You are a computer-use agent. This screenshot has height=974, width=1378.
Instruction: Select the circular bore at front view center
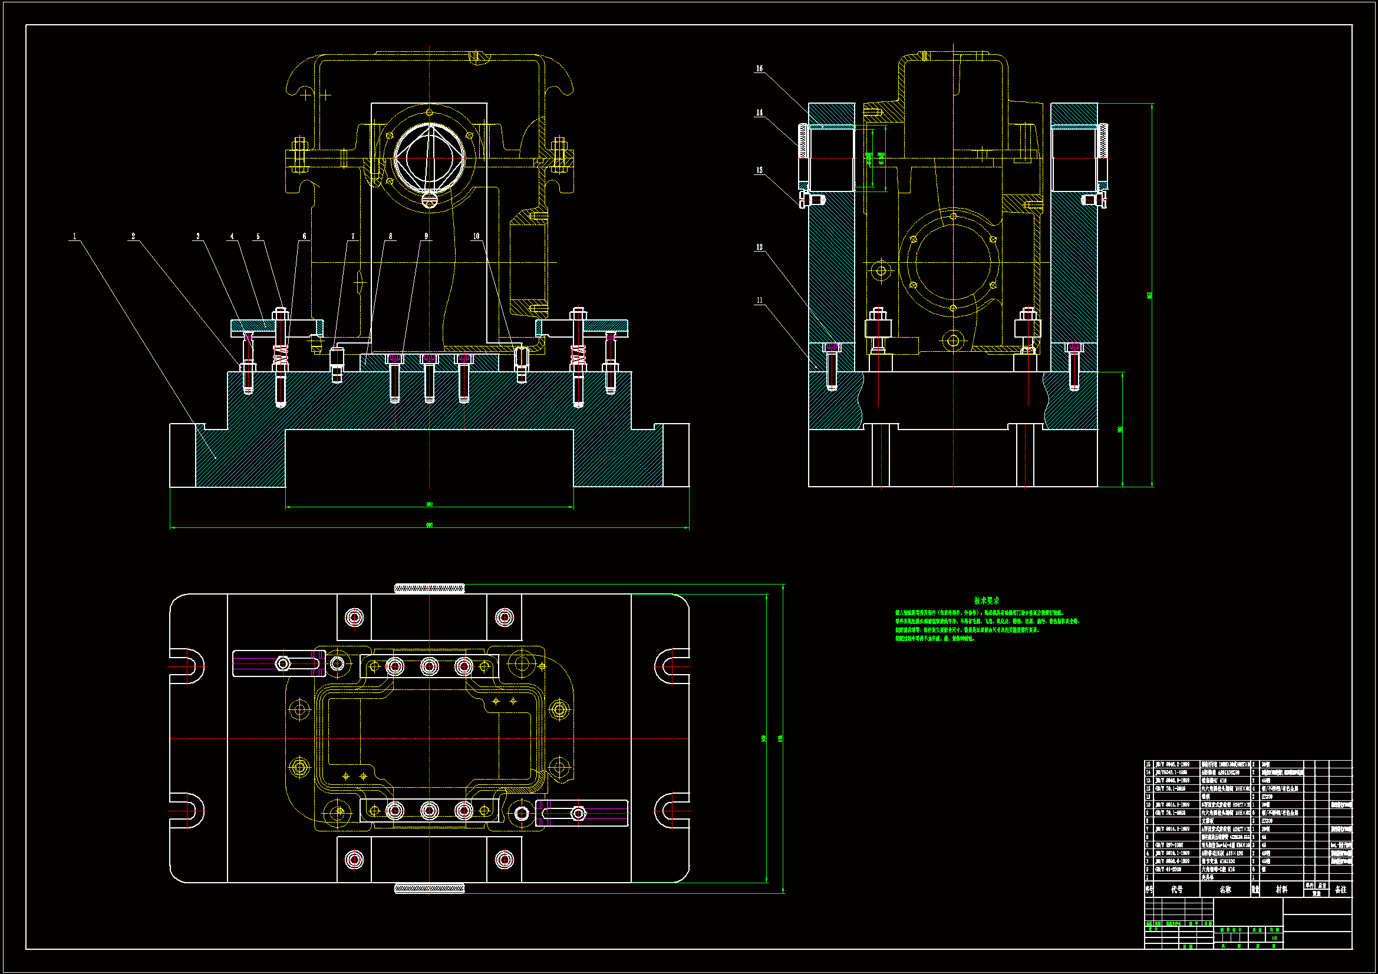429,157
